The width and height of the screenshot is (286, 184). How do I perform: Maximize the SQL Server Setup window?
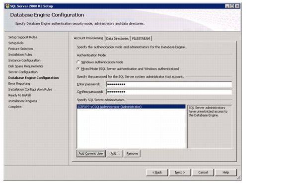(232, 6)
